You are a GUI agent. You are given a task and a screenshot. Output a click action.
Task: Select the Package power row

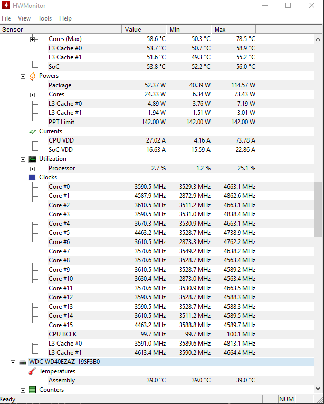pyautogui.click(x=181, y=85)
